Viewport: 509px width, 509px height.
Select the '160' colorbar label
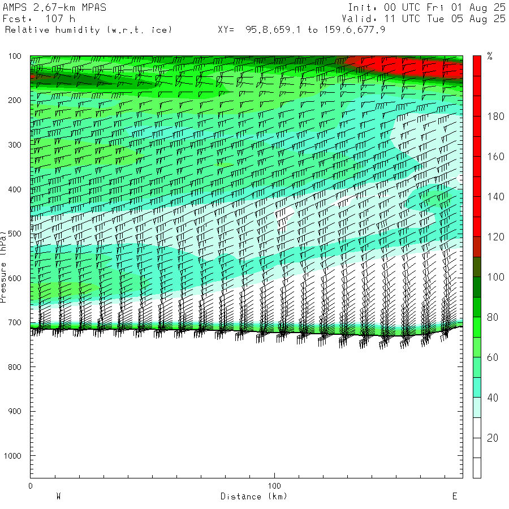(x=495, y=157)
